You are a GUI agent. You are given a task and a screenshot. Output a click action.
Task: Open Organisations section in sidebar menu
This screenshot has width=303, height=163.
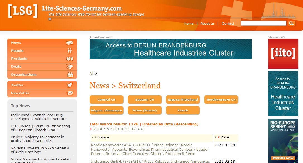pos(42,74)
